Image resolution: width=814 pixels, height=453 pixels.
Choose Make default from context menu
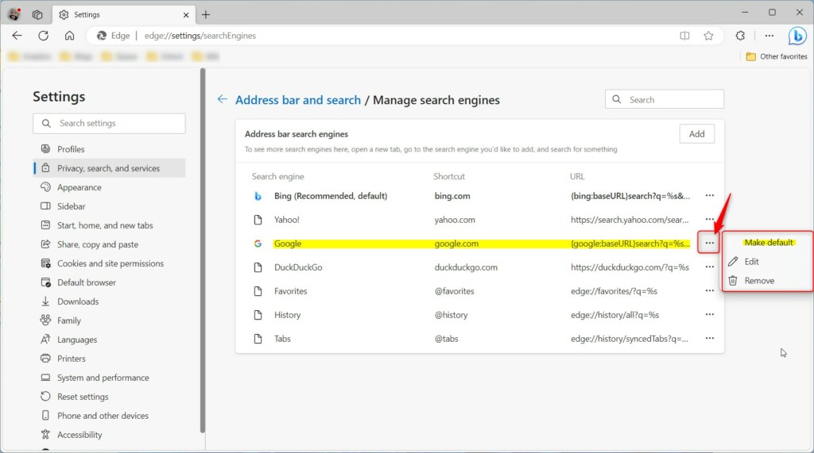click(768, 243)
